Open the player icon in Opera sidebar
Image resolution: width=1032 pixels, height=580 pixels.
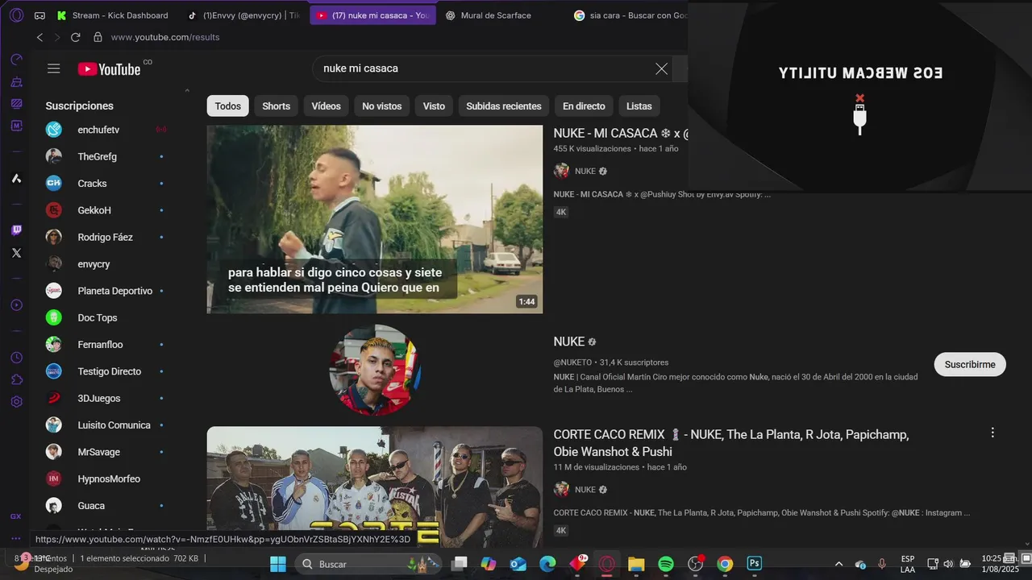click(x=16, y=304)
